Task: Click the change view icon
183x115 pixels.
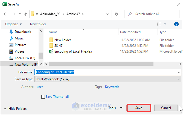Action: 159,24
